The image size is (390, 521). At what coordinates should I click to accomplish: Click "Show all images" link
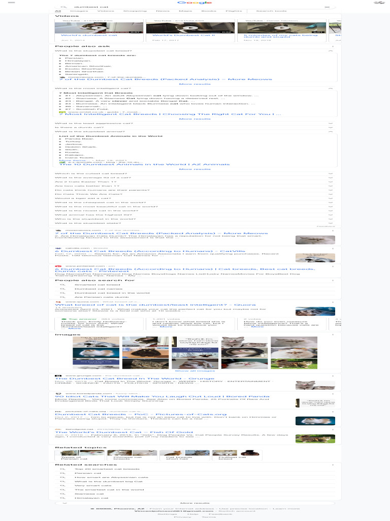(x=194, y=371)
